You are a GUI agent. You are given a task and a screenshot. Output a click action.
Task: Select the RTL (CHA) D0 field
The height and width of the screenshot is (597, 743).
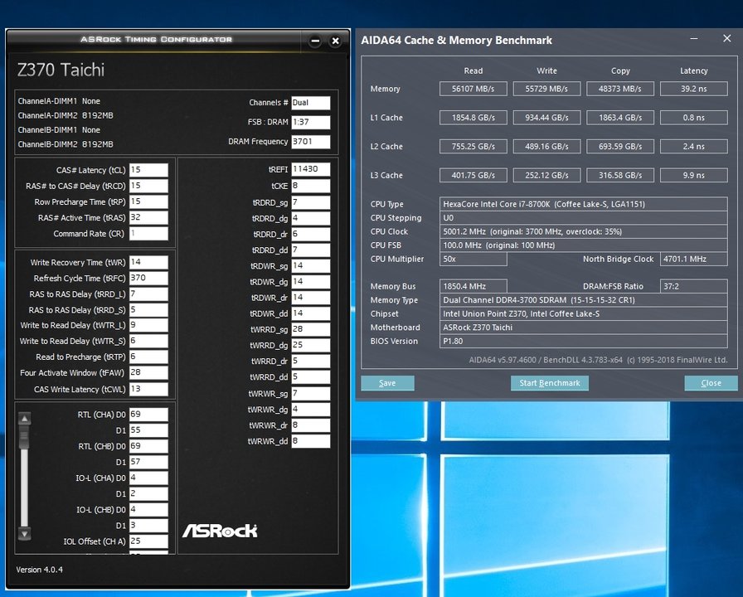coord(148,414)
